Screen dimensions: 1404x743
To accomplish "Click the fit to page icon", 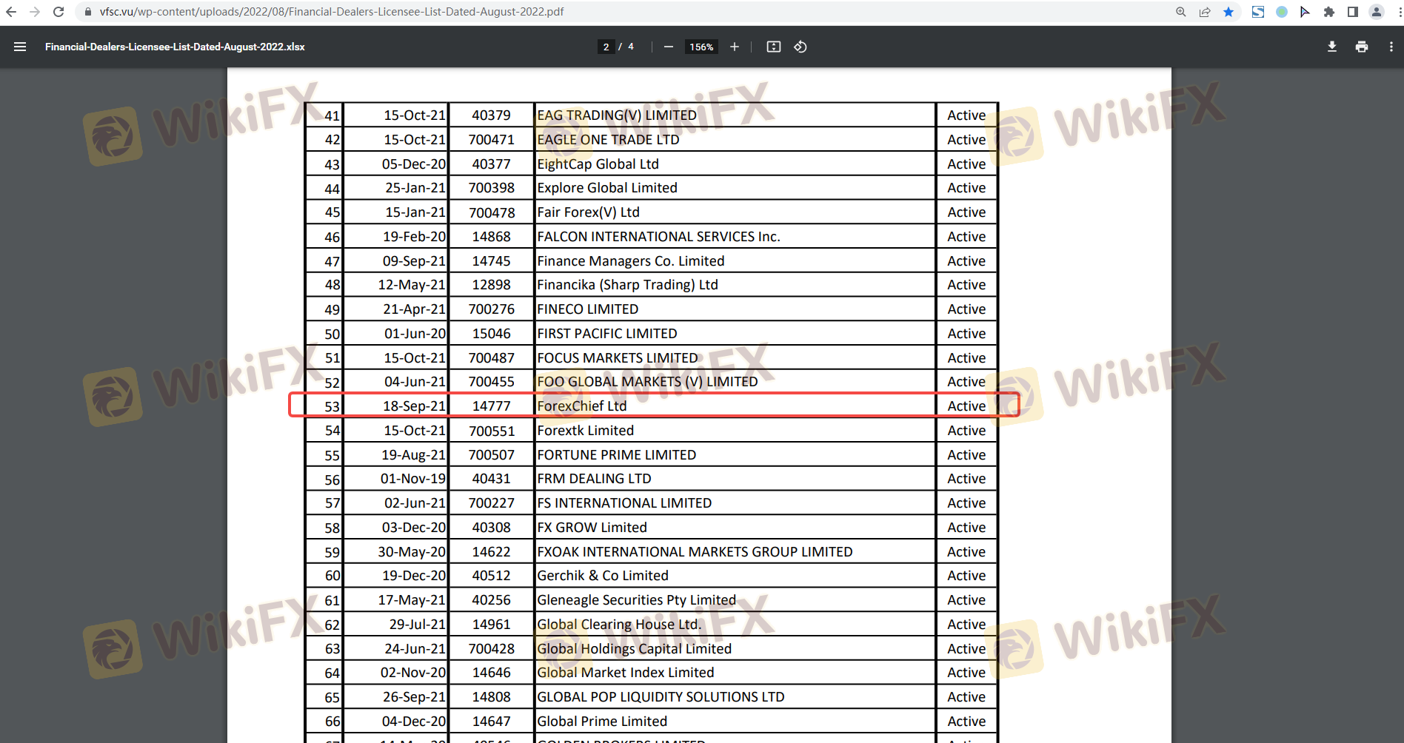I will point(774,47).
